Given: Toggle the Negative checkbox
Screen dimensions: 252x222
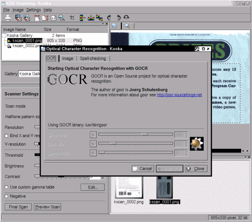Looking at the screenshot, I should click(x=6, y=196).
